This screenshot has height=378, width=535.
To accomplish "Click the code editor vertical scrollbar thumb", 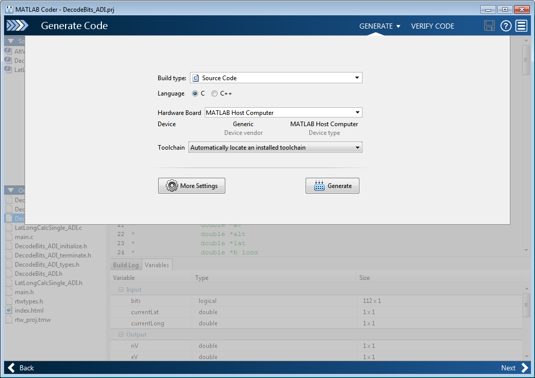I will click(x=526, y=60).
